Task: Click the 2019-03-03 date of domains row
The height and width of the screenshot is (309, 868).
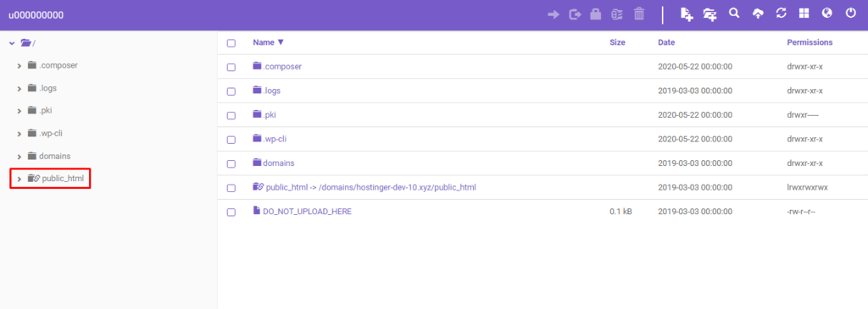Action: coord(695,163)
